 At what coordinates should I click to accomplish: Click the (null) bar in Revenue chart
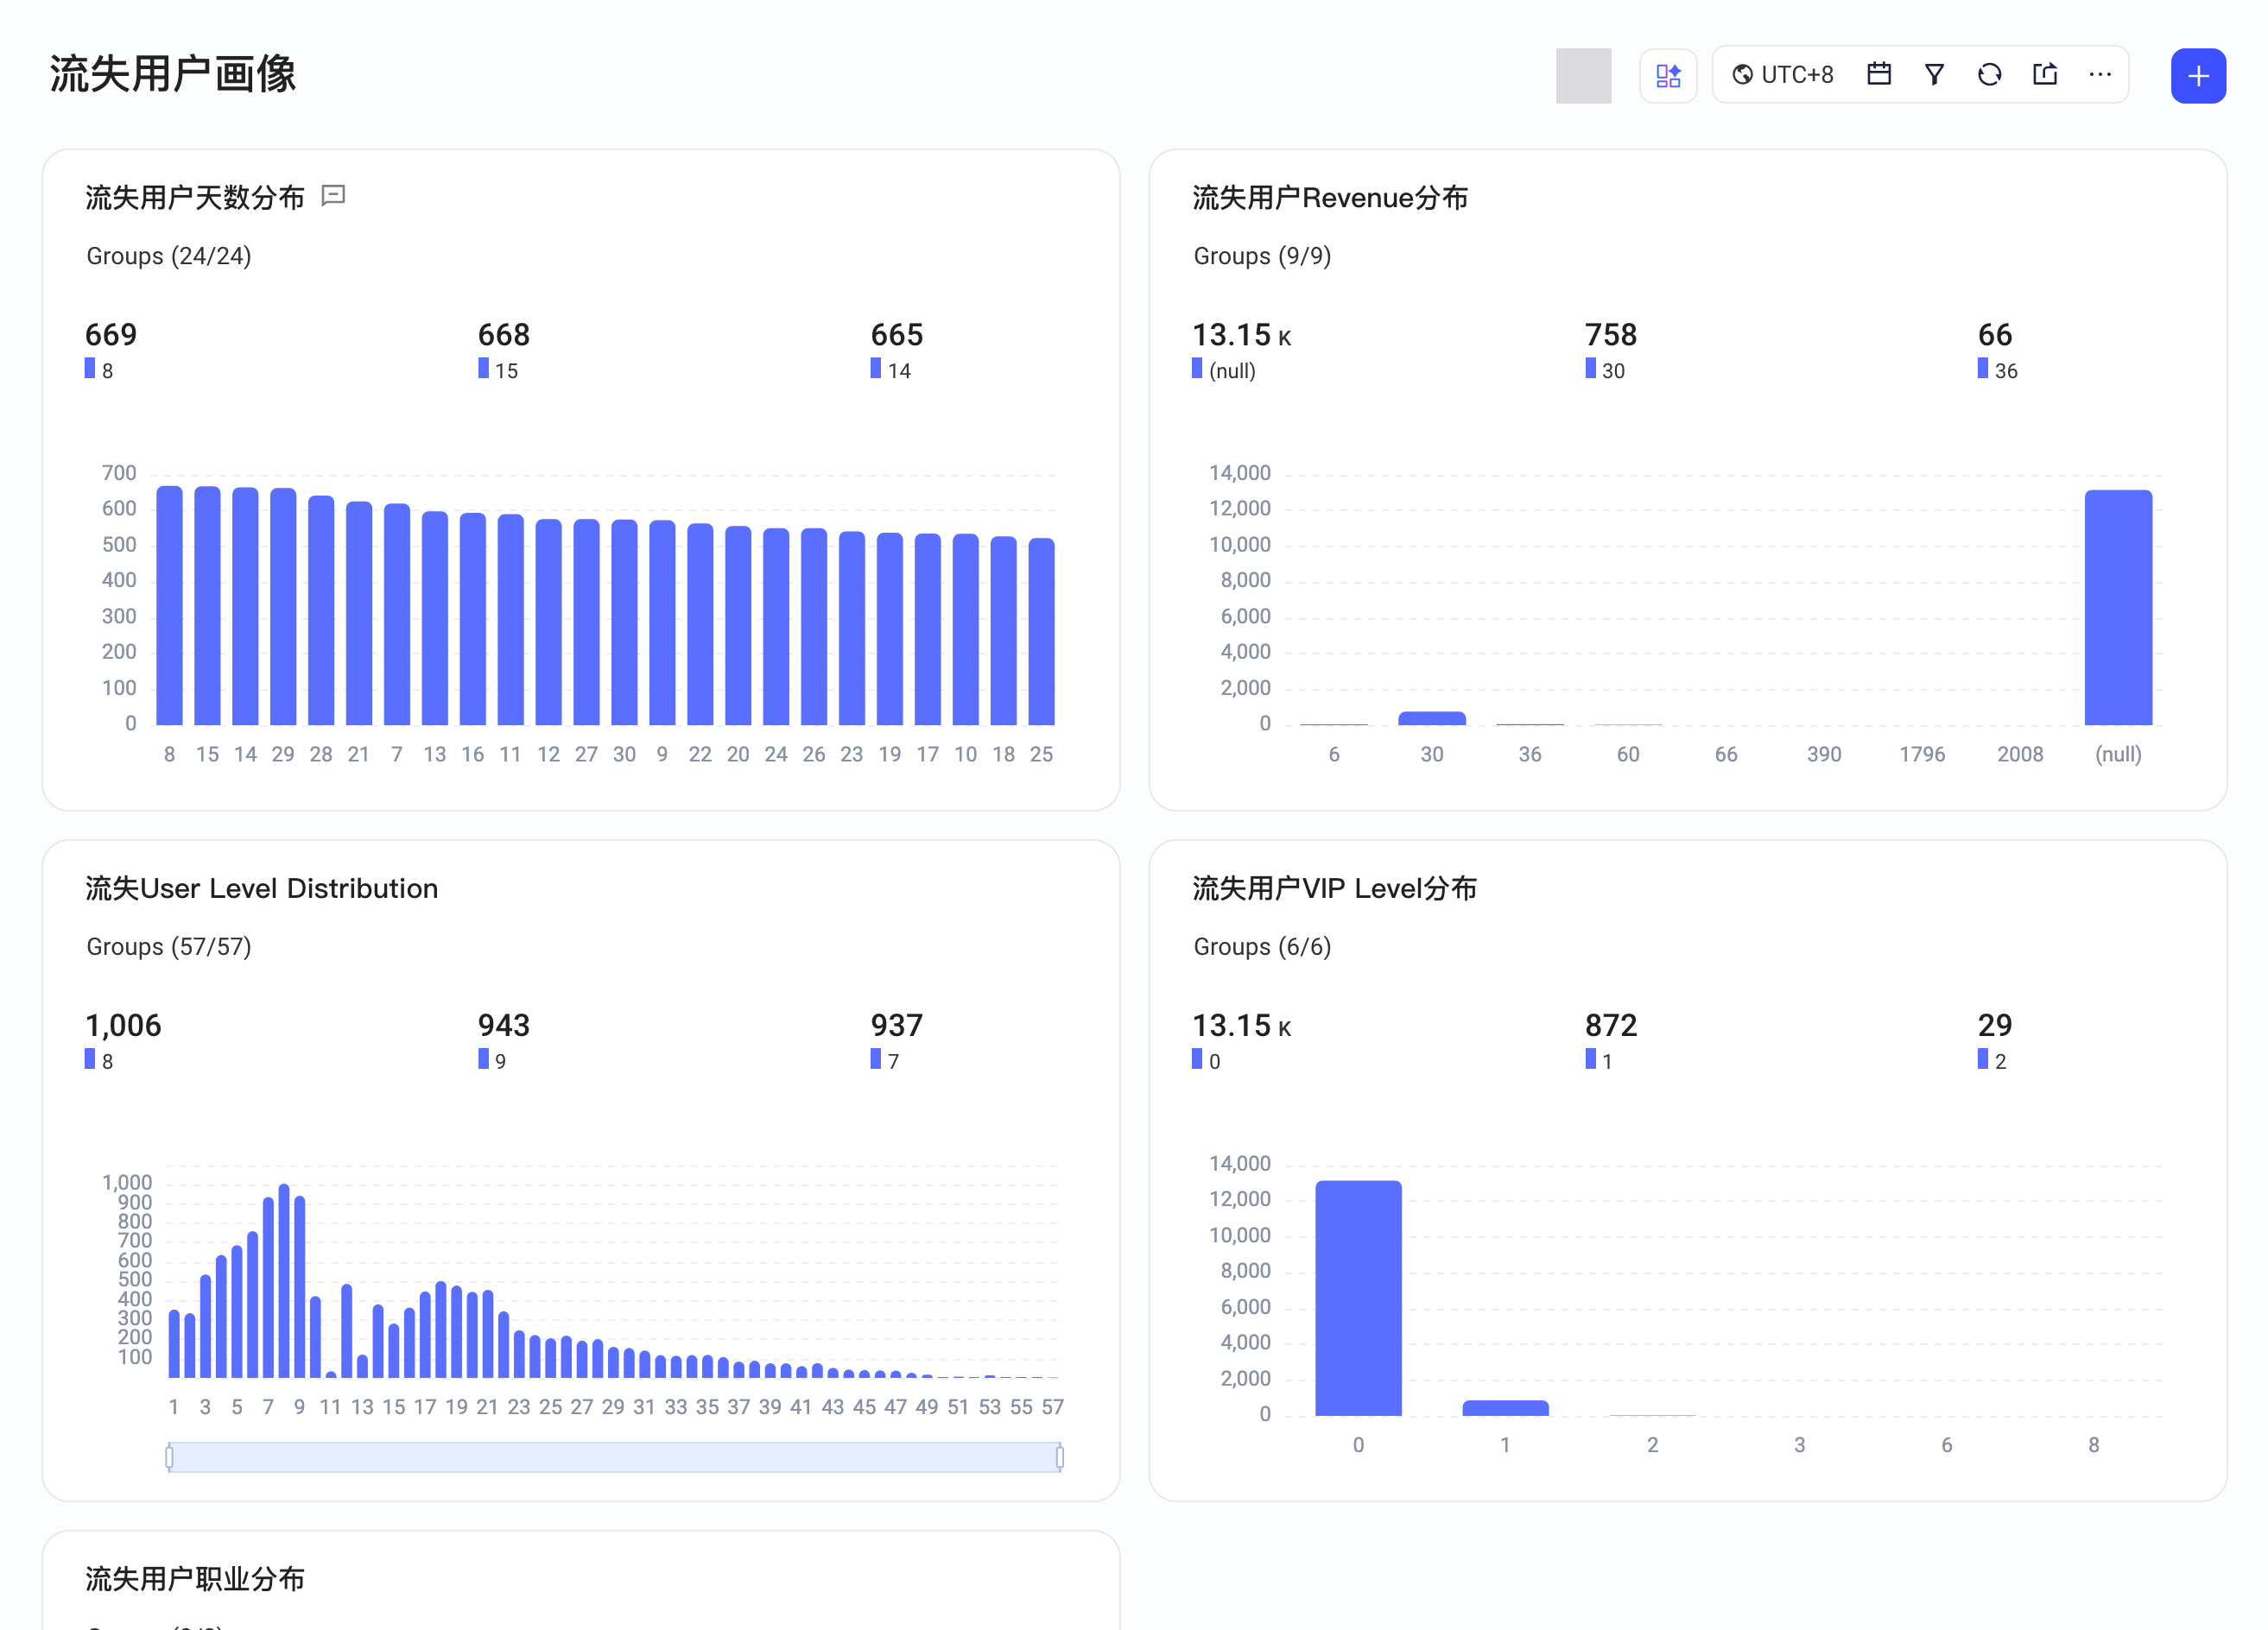[2117, 607]
